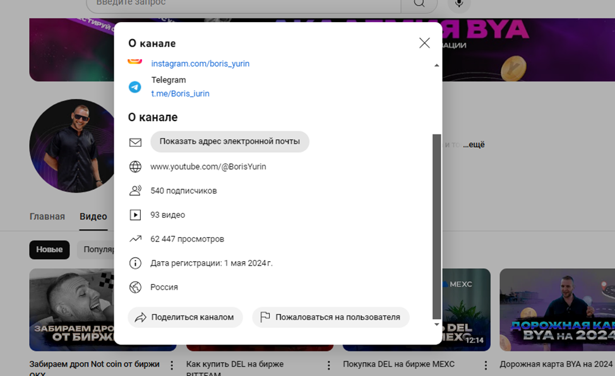Switch to the Видео tab
615x376 pixels.
point(93,216)
